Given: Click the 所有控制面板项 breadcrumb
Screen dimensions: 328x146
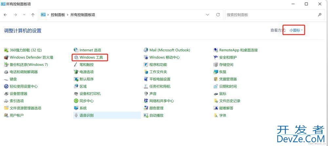Looking at the screenshot, I should pos(83,15).
